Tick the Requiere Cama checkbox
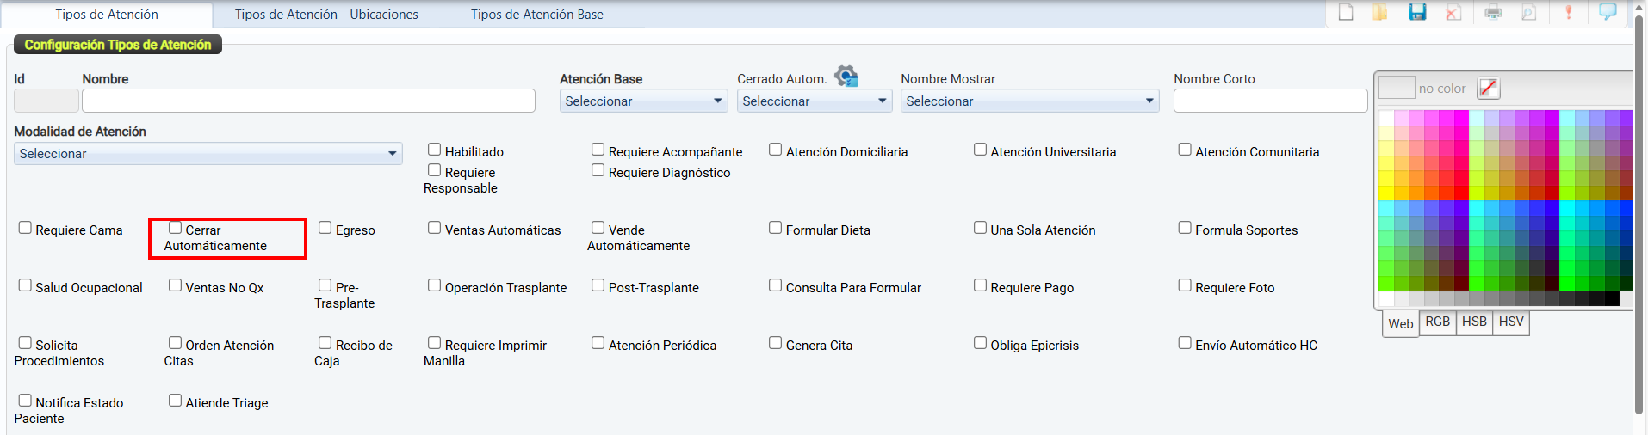1648x435 pixels. [26, 228]
